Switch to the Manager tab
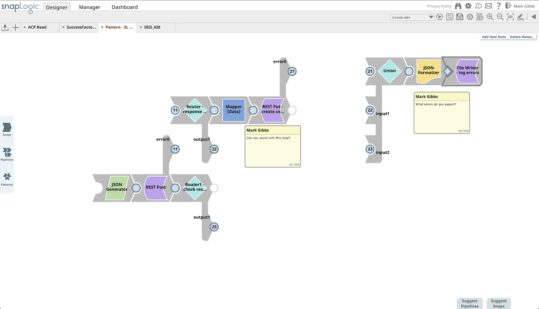539x309 pixels. point(90,7)
